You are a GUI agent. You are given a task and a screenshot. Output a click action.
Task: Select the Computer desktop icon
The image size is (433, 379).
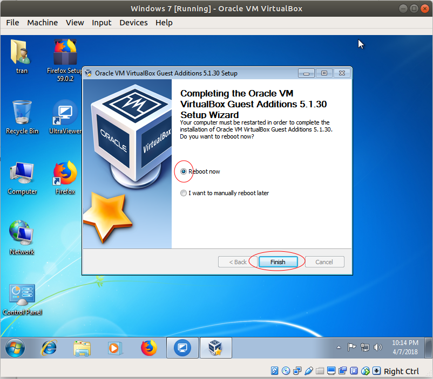click(22, 177)
